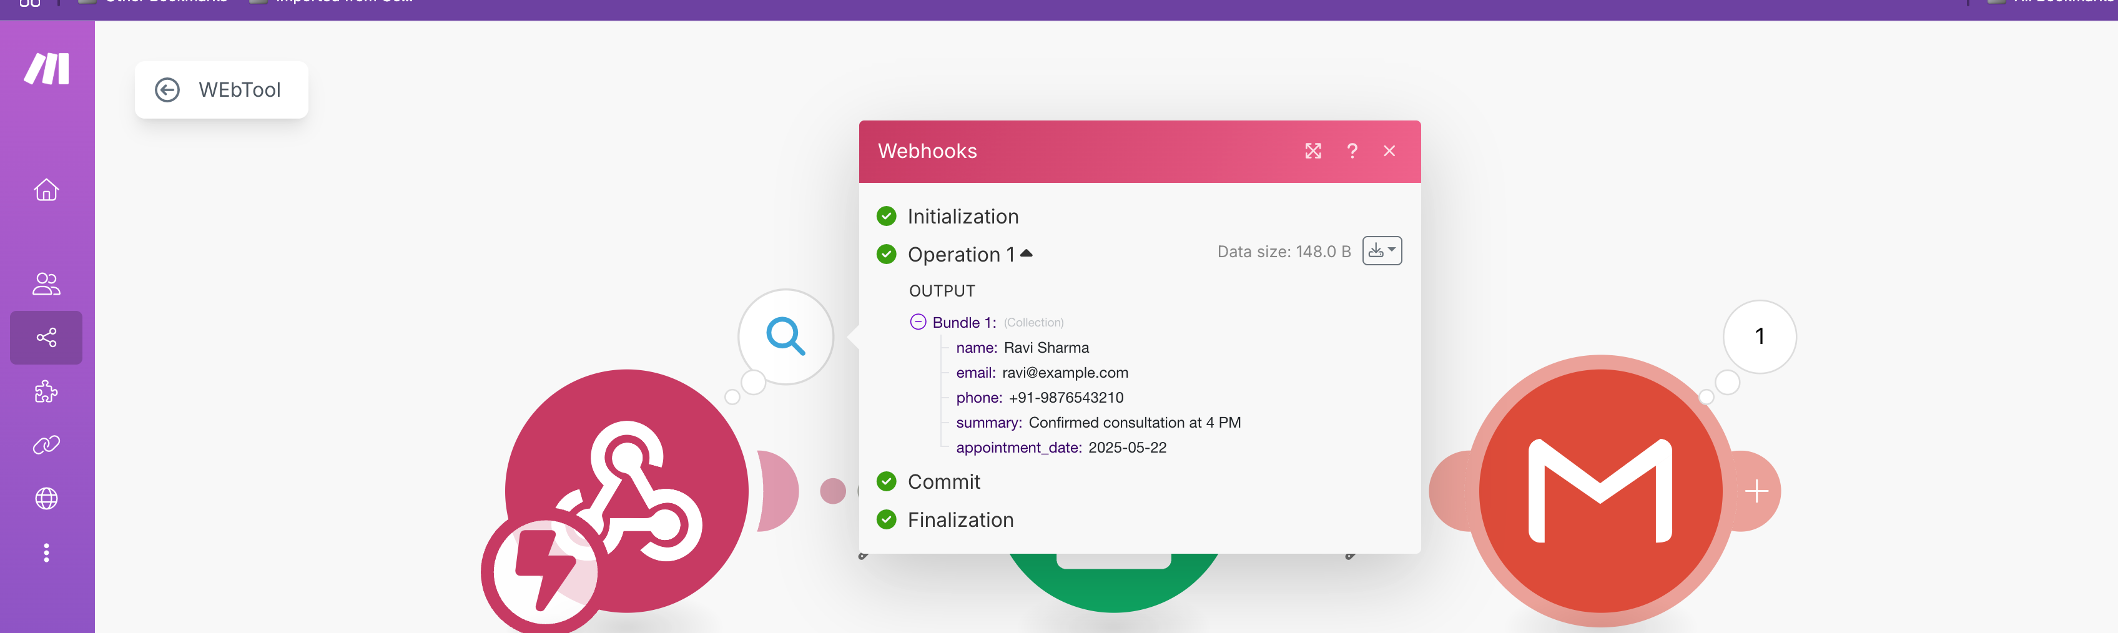Select appointment_date value 2025-05-22
The width and height of the screenshot is (2118, 633).
pyautogui.click(x=1127, y=448)
